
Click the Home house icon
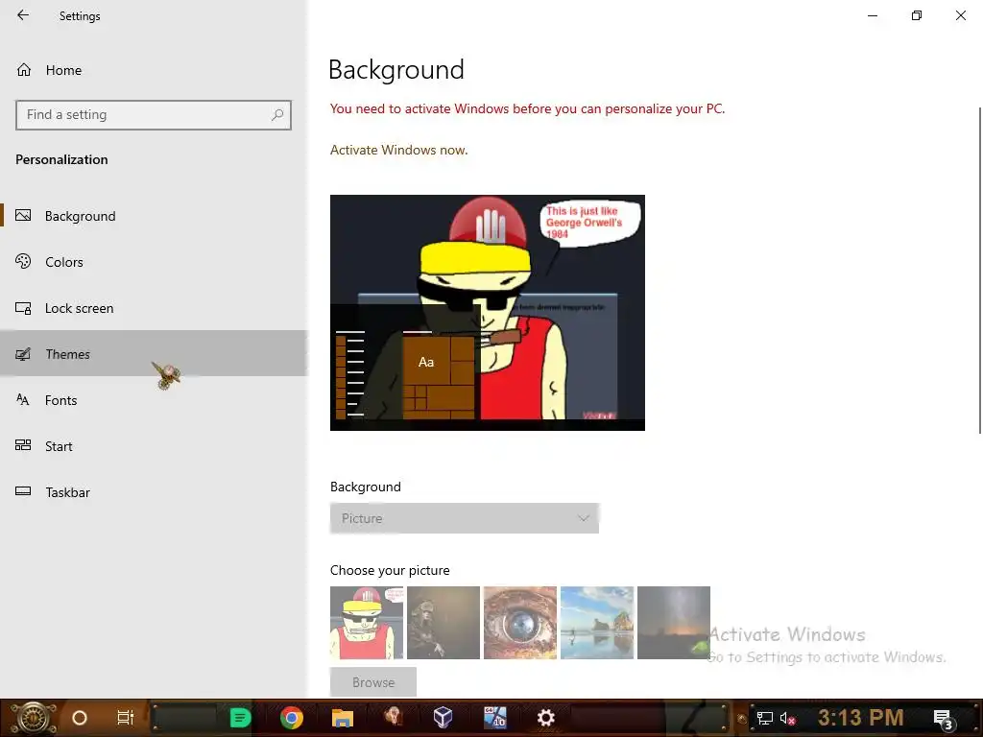[24, 69]
